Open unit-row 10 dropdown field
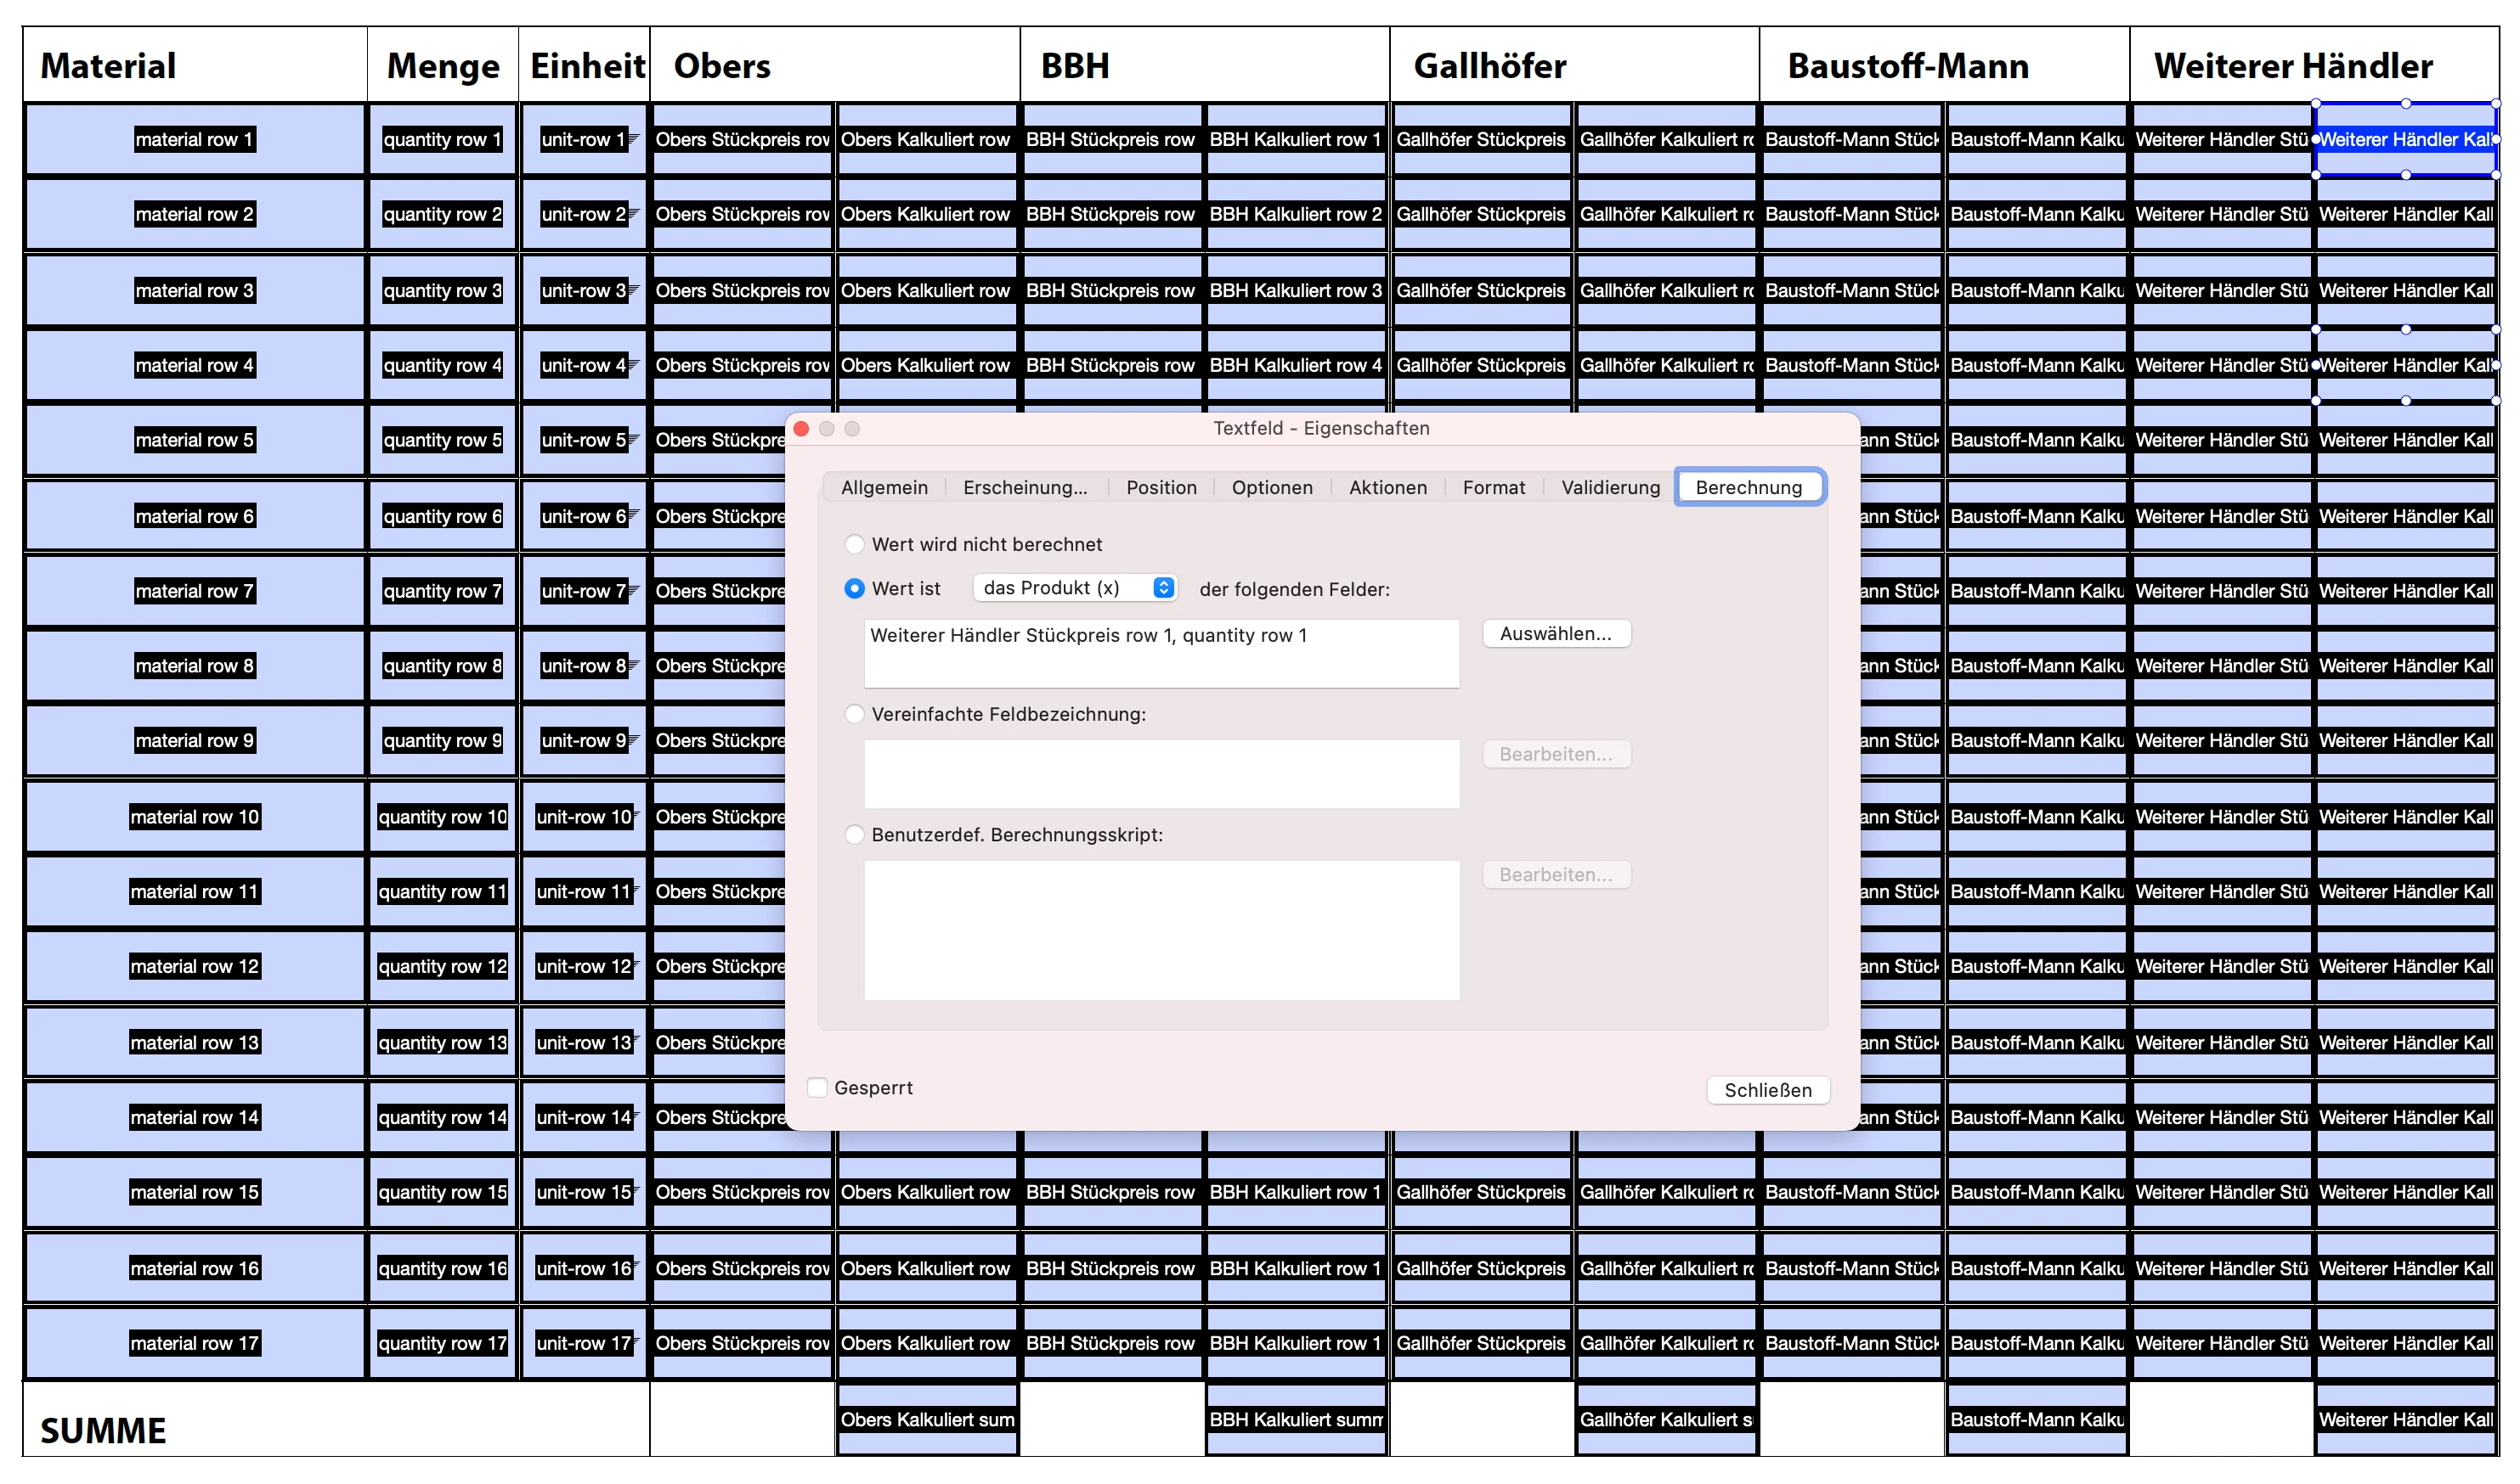 pos(585,818)
